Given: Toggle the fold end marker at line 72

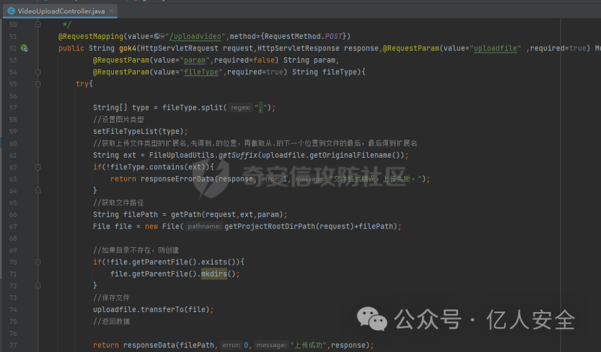Looking at the screenshot, I should coord(38,285).
